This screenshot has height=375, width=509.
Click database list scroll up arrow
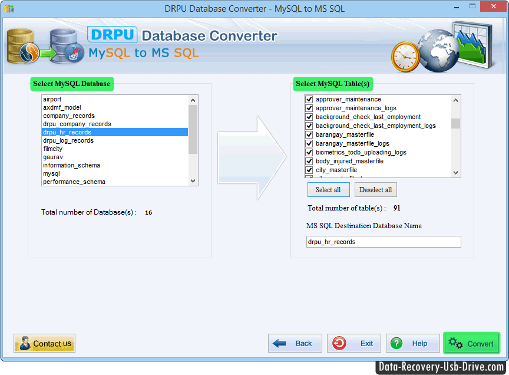pos(193,100)
